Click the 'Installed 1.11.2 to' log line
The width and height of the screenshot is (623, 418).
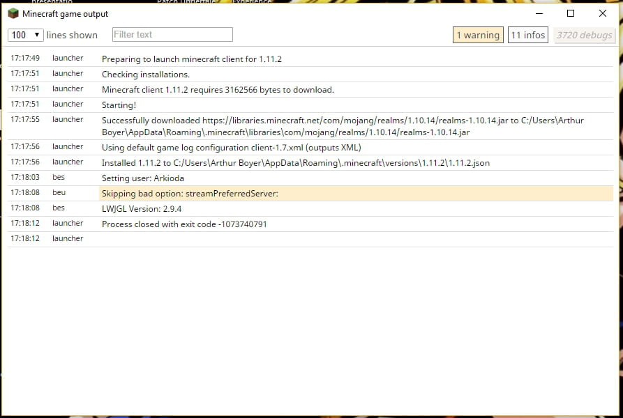pos(310,163)
